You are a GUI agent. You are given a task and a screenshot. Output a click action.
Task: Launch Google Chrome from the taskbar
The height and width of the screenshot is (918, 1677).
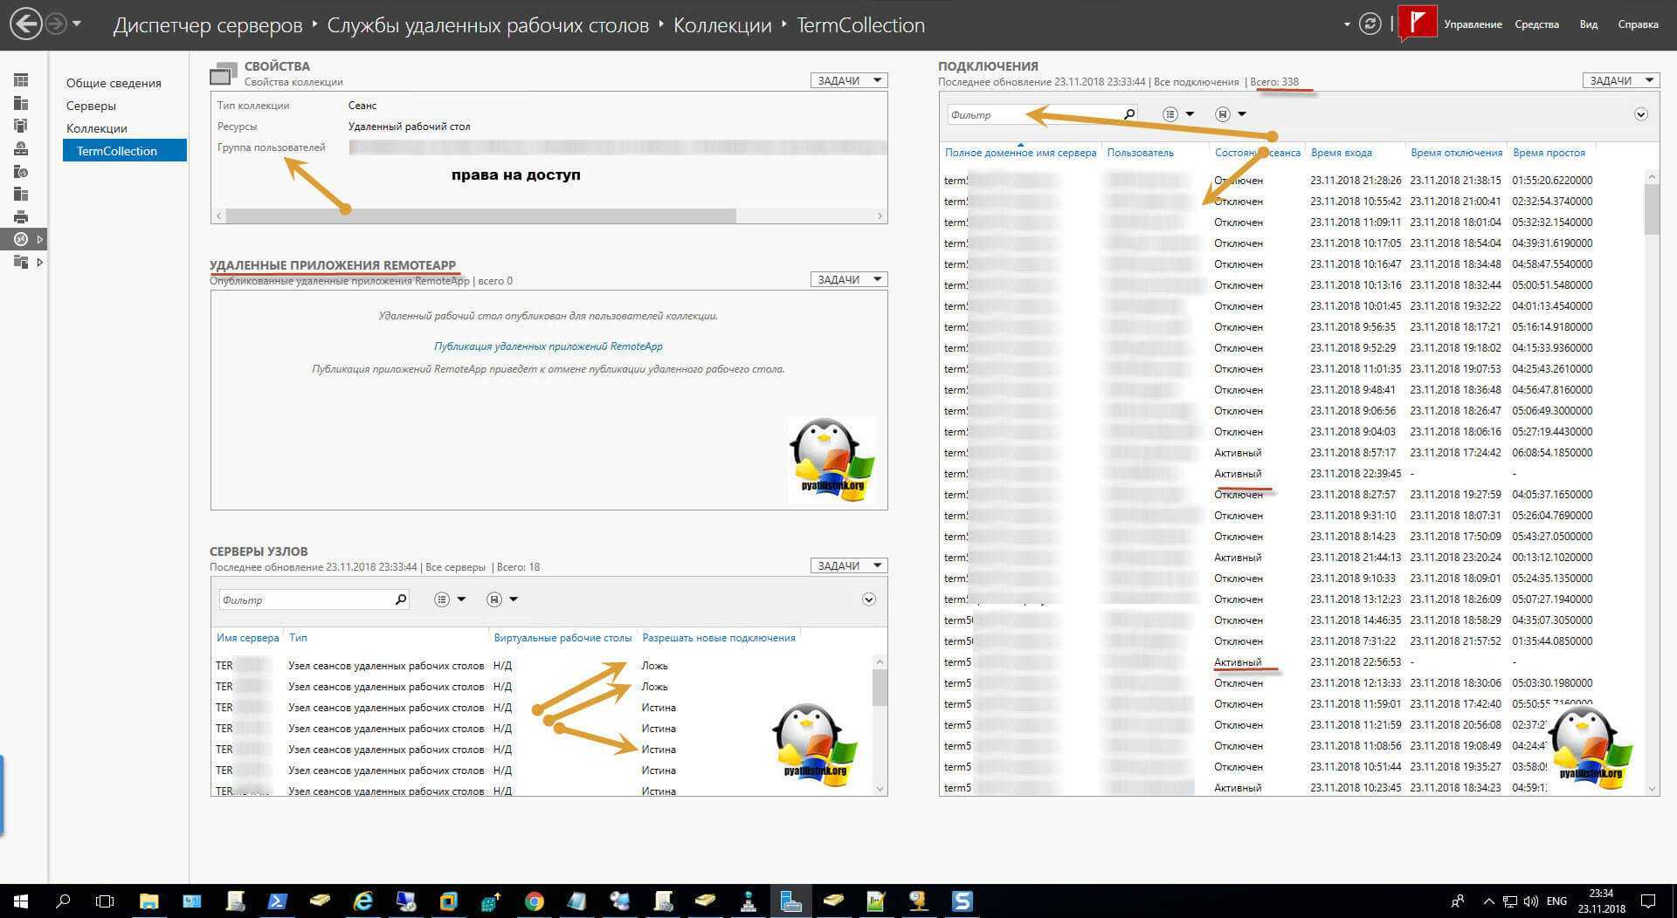[534, 901]
